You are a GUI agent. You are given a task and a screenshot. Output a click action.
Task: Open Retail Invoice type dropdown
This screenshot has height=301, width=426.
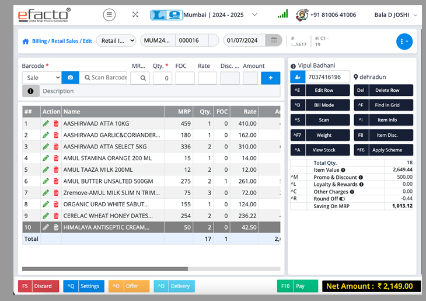[x=116, y=40]
